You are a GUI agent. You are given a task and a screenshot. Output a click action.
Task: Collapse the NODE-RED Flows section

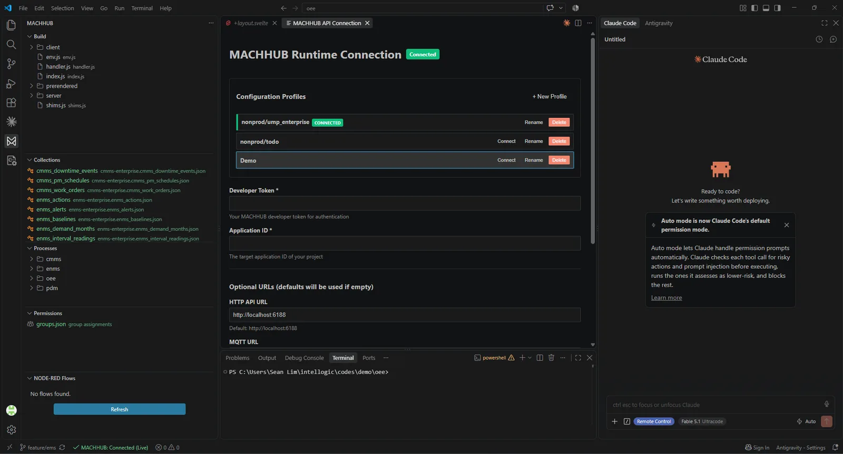pos(30,378)
